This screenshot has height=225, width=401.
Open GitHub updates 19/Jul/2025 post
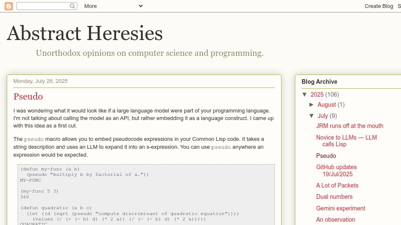[x=337, y=171]
